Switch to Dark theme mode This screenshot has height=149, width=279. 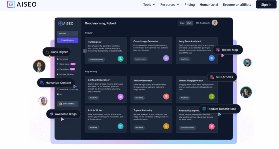(189, 23)
